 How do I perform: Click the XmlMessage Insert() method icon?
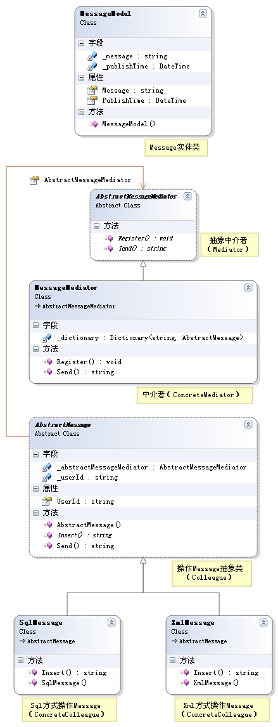point(184,672)
